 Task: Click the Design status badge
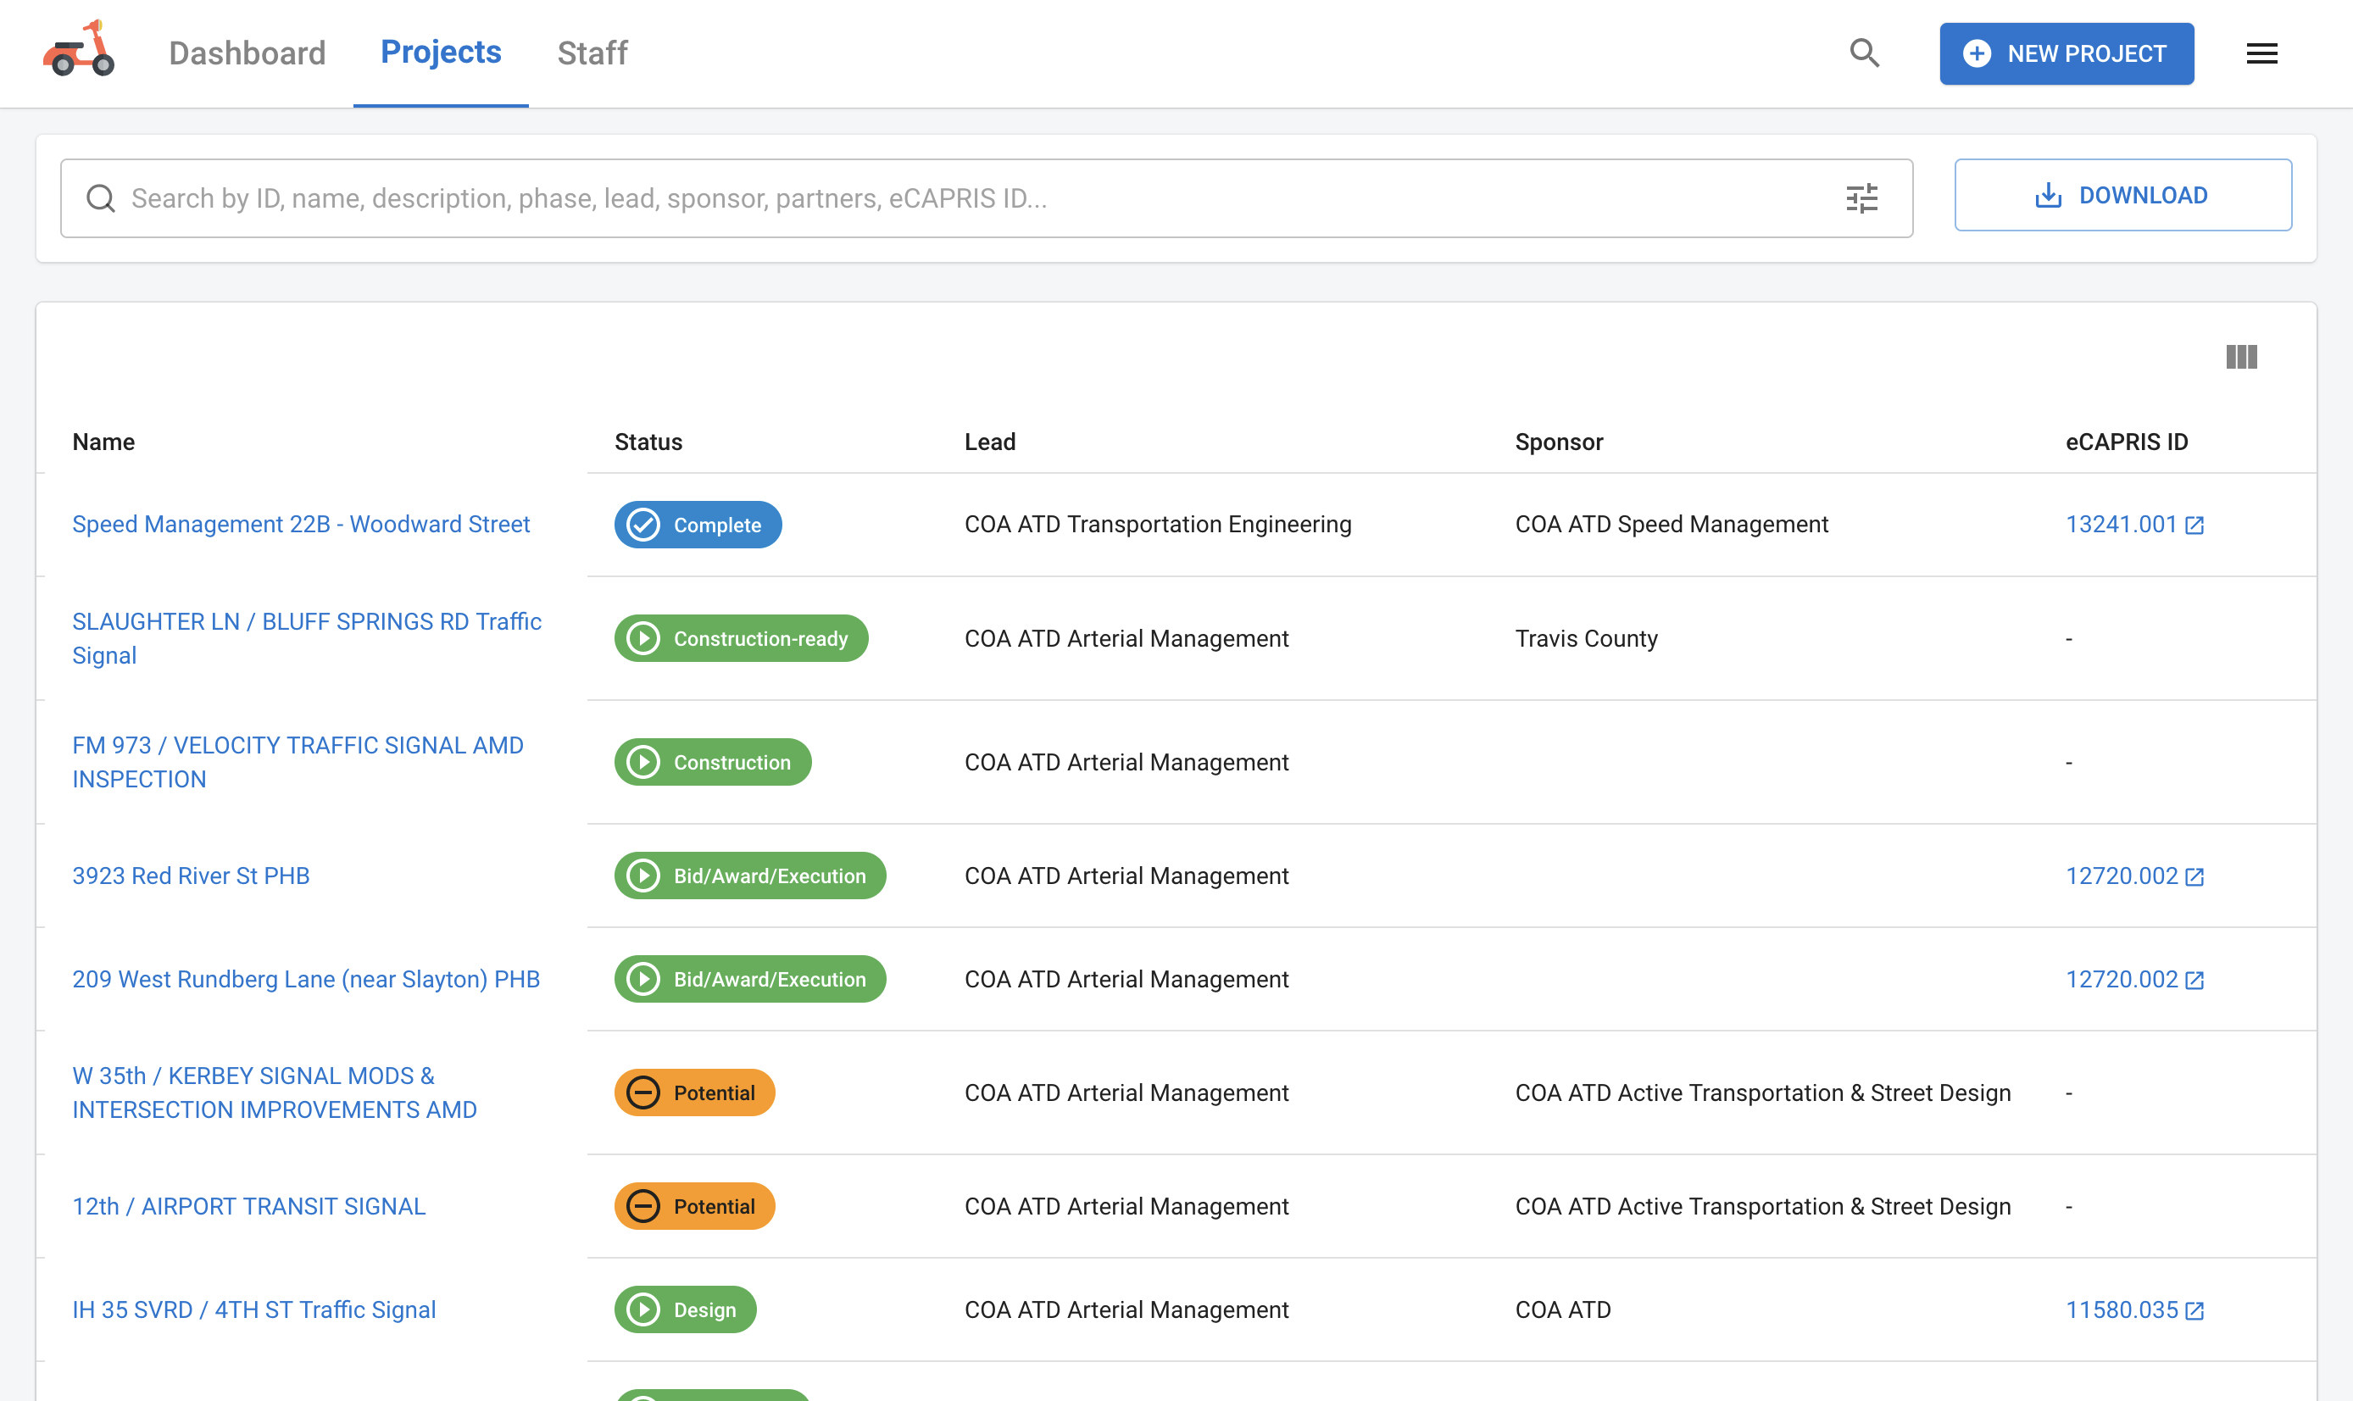pos(685,1310)
